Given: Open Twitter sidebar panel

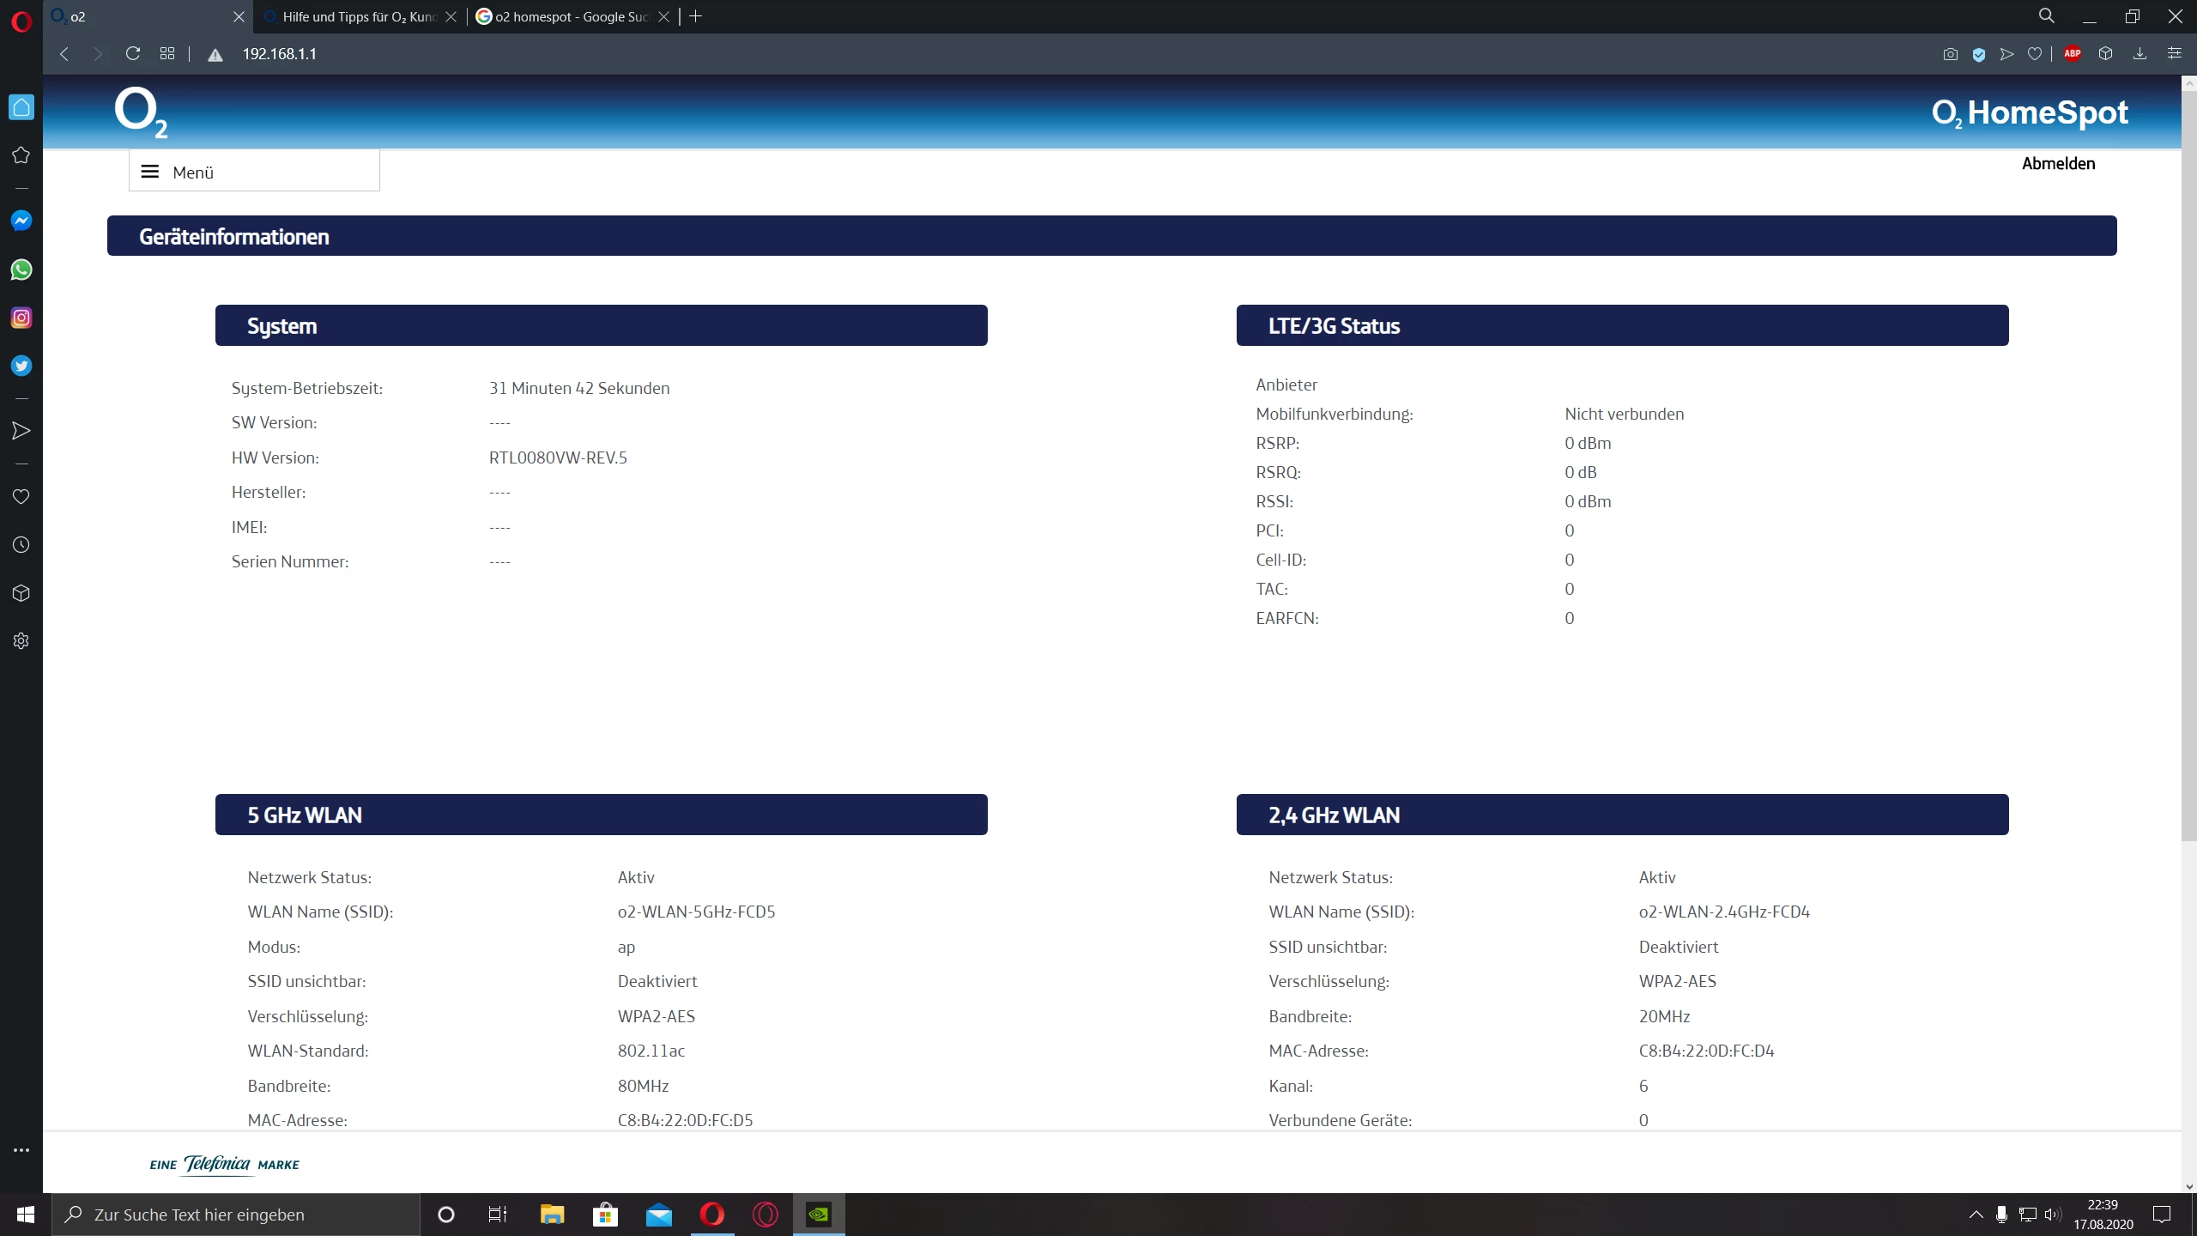Looking at the screenshot, I should [21, 366].
